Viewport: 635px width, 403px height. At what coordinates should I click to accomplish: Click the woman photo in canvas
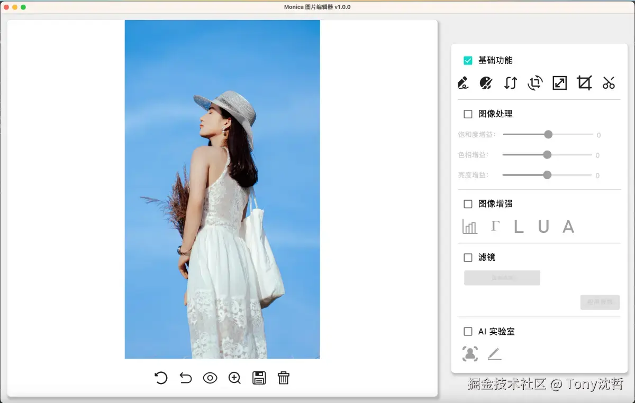[x=222, y=190]
